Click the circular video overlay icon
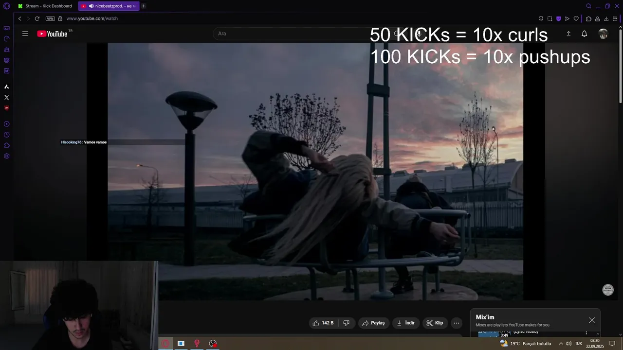623x350 pixels. point(608,290)
